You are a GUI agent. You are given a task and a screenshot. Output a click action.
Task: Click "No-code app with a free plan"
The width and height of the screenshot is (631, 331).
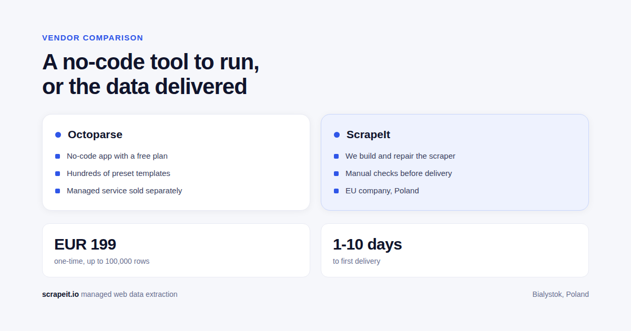click(117, 156)
